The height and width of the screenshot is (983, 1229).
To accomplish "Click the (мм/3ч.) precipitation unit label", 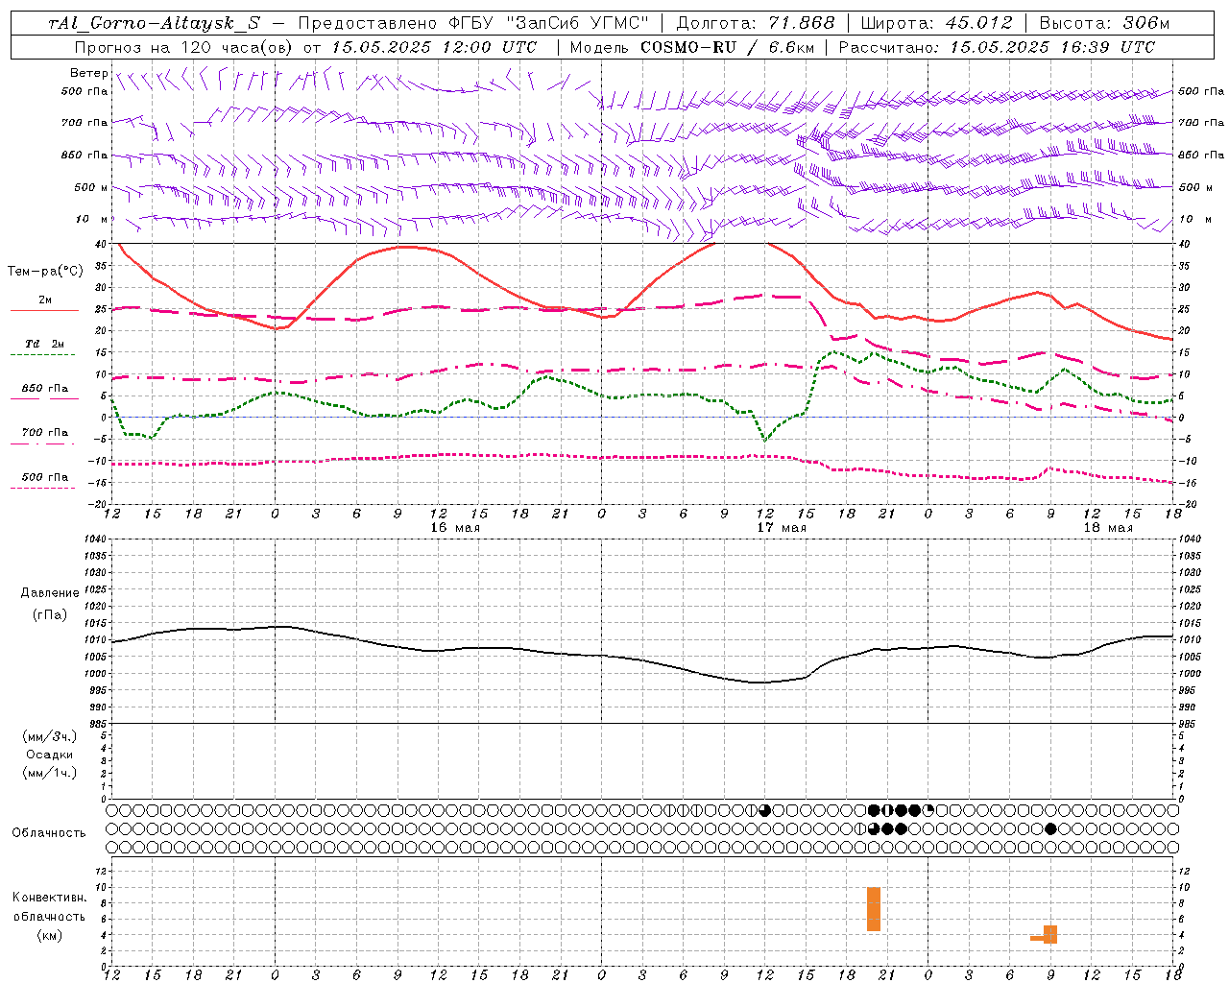I will point(50,736).
